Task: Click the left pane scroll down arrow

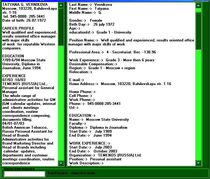Action: tap(61, 163)
